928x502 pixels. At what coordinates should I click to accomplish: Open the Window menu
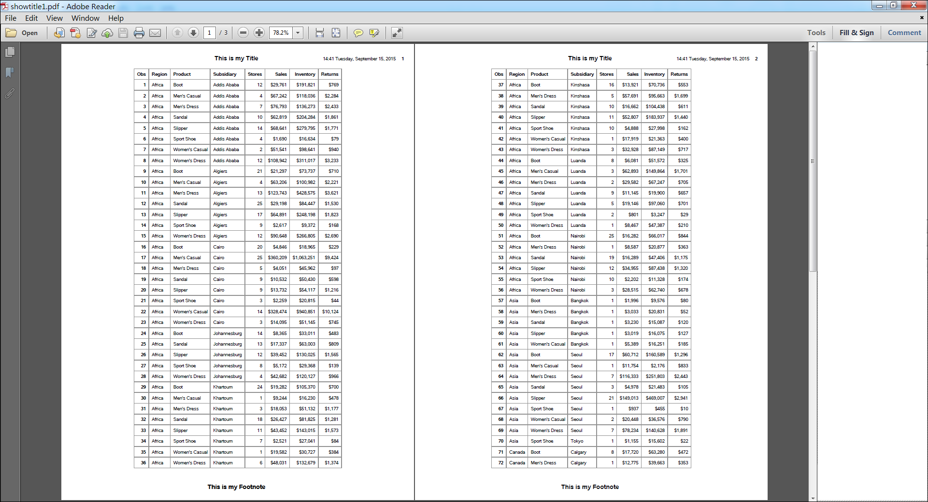[86, 18]
